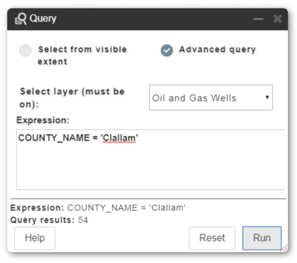Reset the query expression

(212, 238)
